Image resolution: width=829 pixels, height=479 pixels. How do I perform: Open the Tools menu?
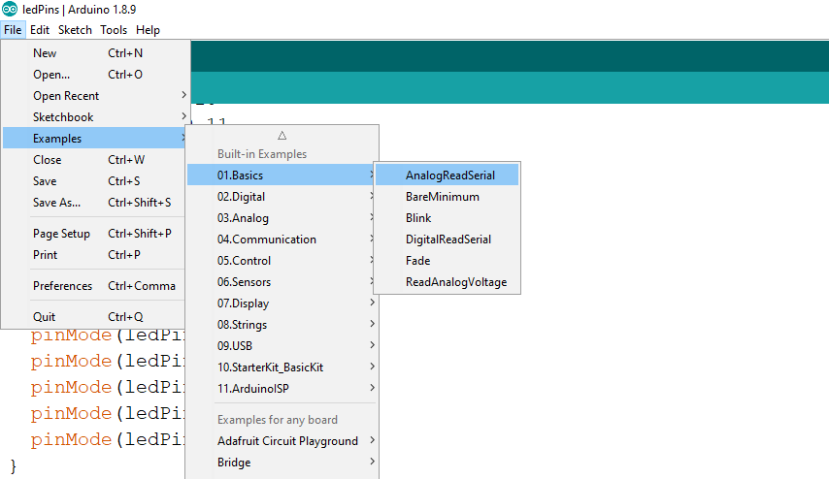click(114, 30)
